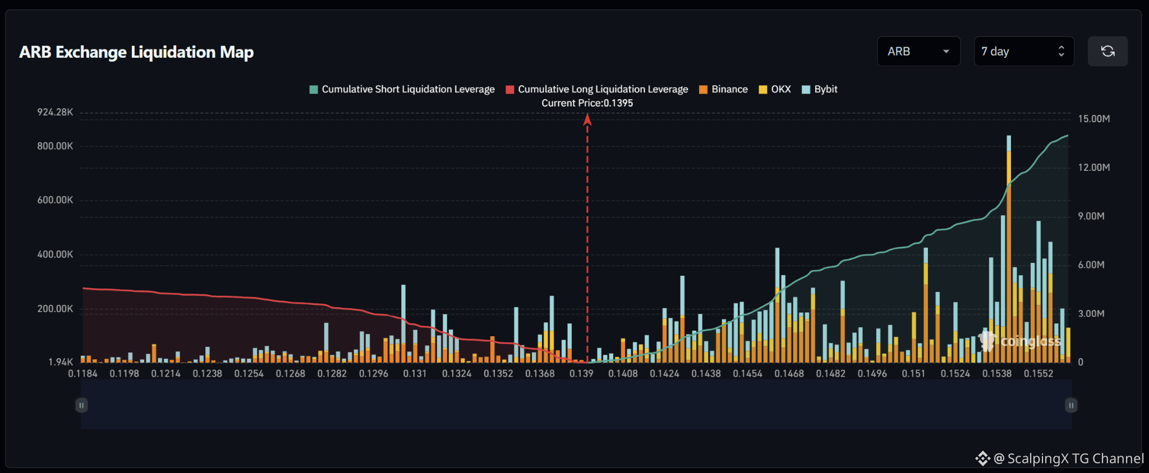
Task: Click the ARB dropdown caret arrow
Action: tap(946, 52)
